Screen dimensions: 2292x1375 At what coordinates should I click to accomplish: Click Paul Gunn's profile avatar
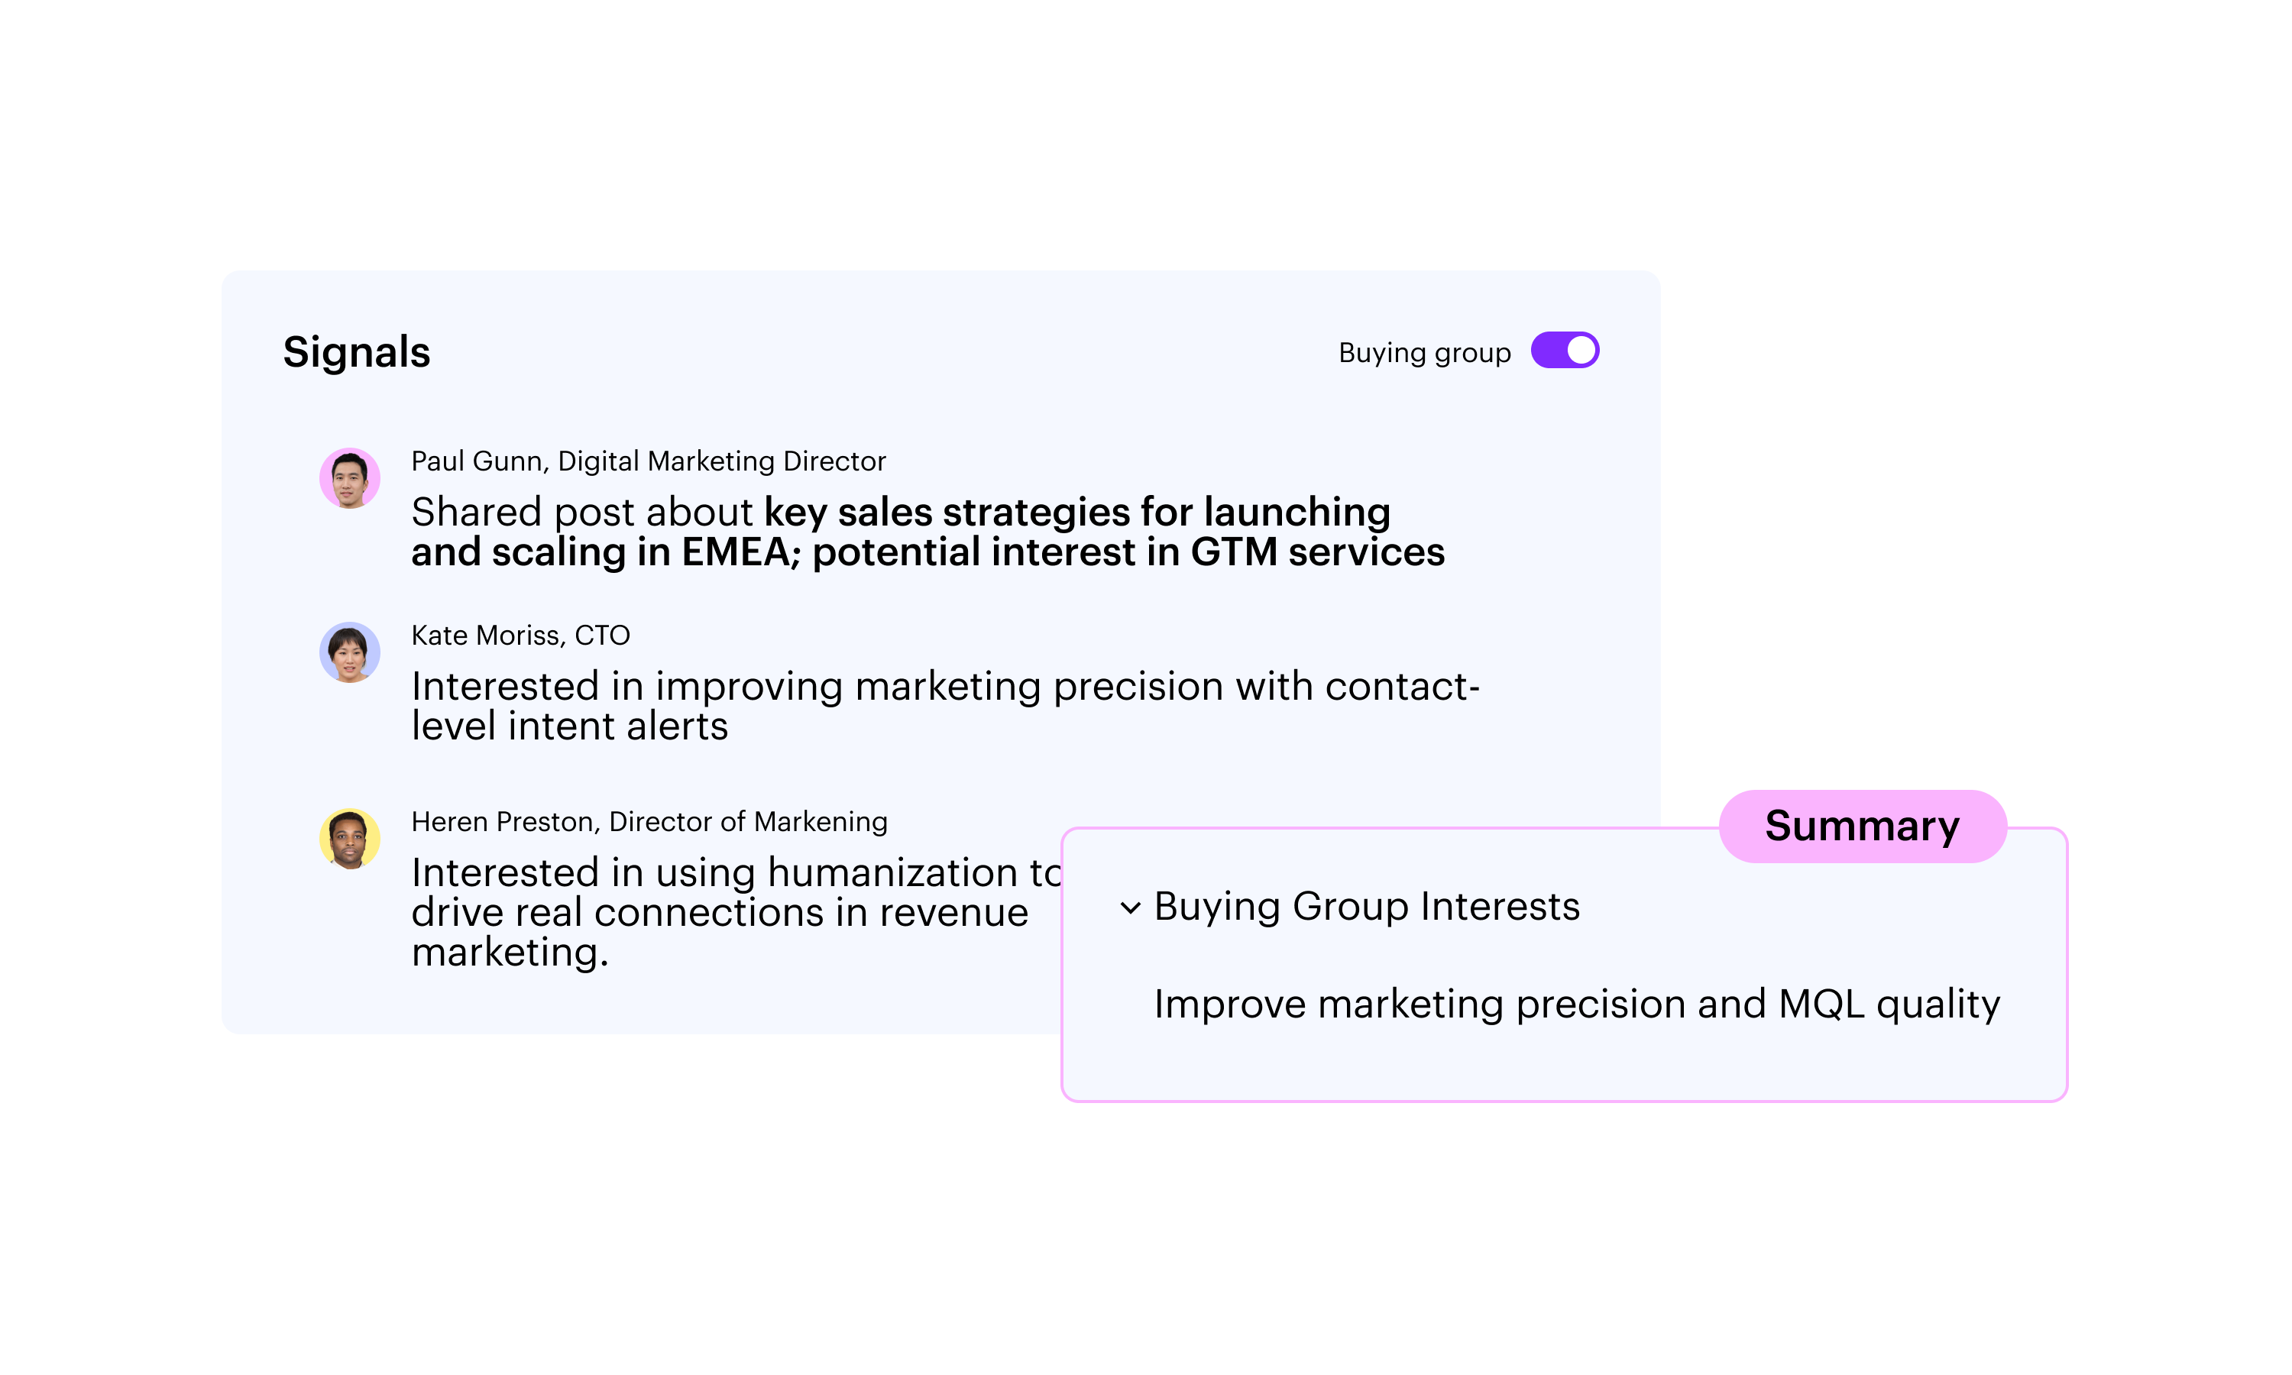349,478
